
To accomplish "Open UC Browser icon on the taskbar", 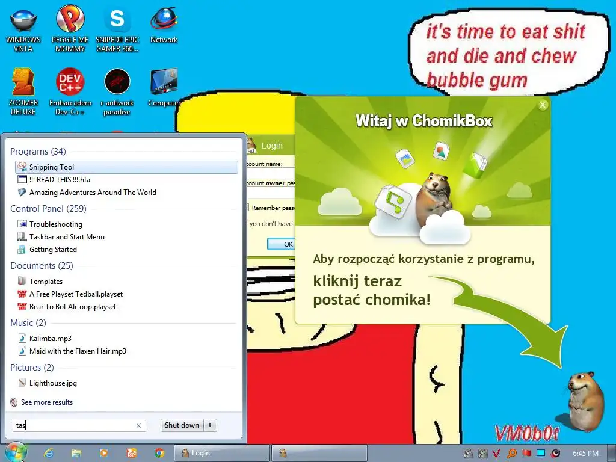I will (x=132, y=453).
